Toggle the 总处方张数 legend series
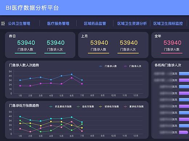The image size is (189, 141). (85, 107)
